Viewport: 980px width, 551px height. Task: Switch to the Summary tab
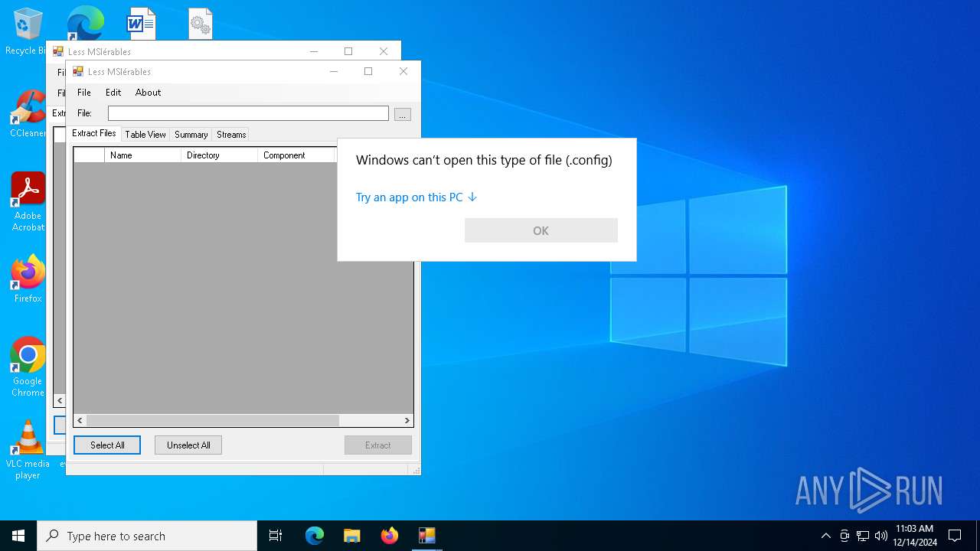pyautogui.click(x=191, y=135)
